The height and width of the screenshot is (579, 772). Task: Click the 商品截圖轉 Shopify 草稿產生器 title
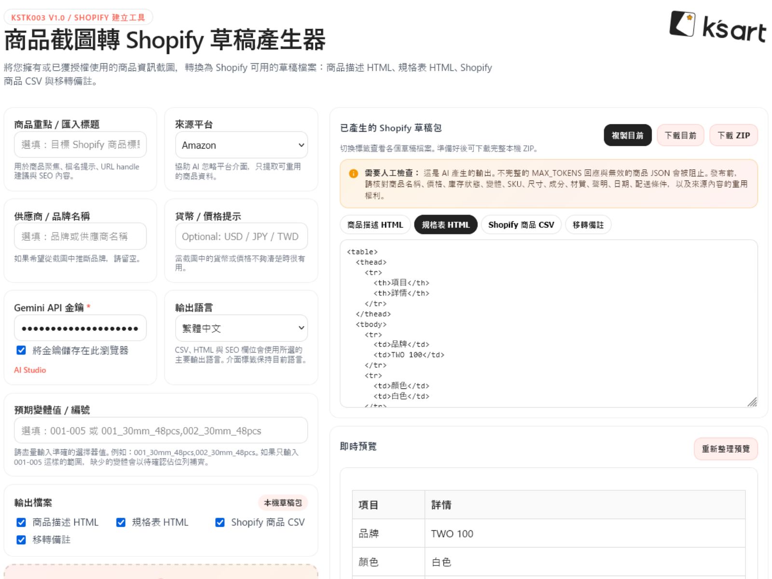[x=165, y=40]
